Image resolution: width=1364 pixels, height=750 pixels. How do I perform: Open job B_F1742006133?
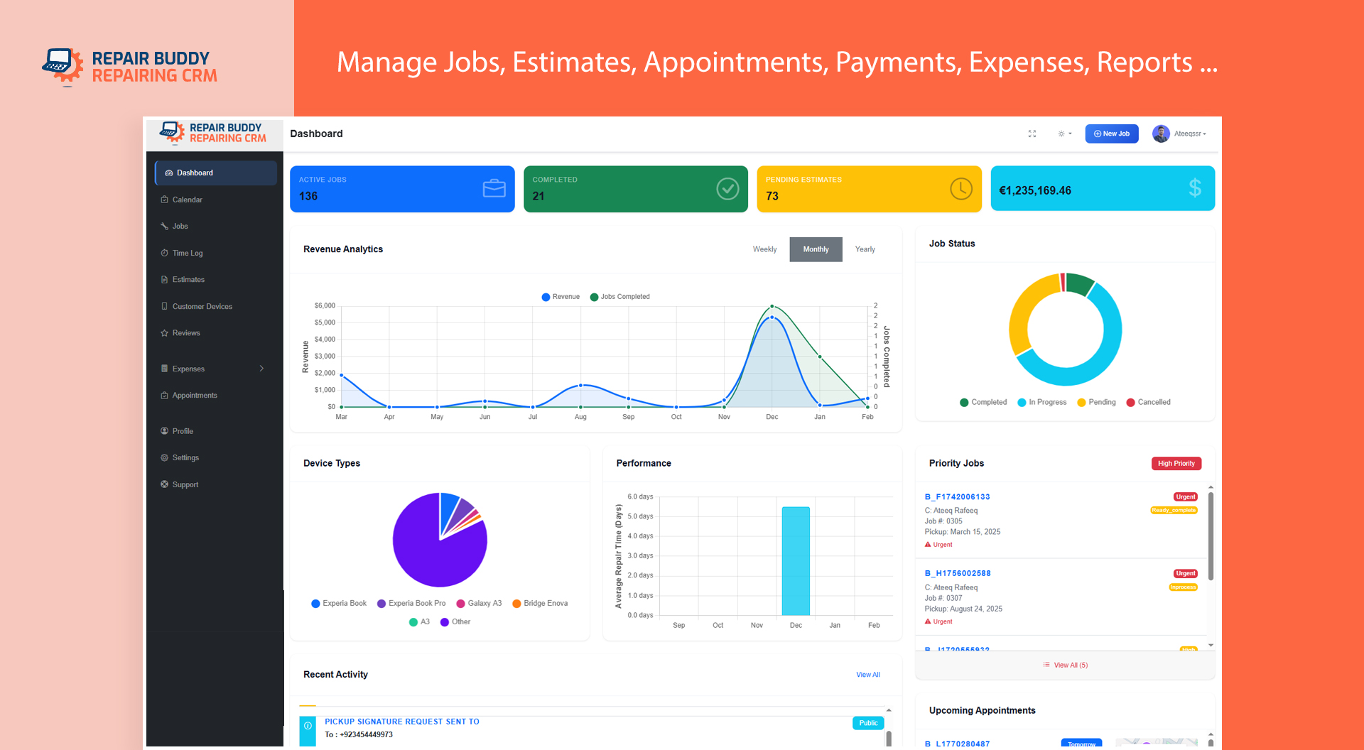[957, 497]
